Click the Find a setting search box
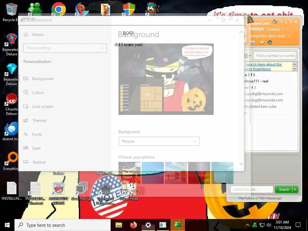The height and width of the screenshot is (231, 308). [65, 48]
